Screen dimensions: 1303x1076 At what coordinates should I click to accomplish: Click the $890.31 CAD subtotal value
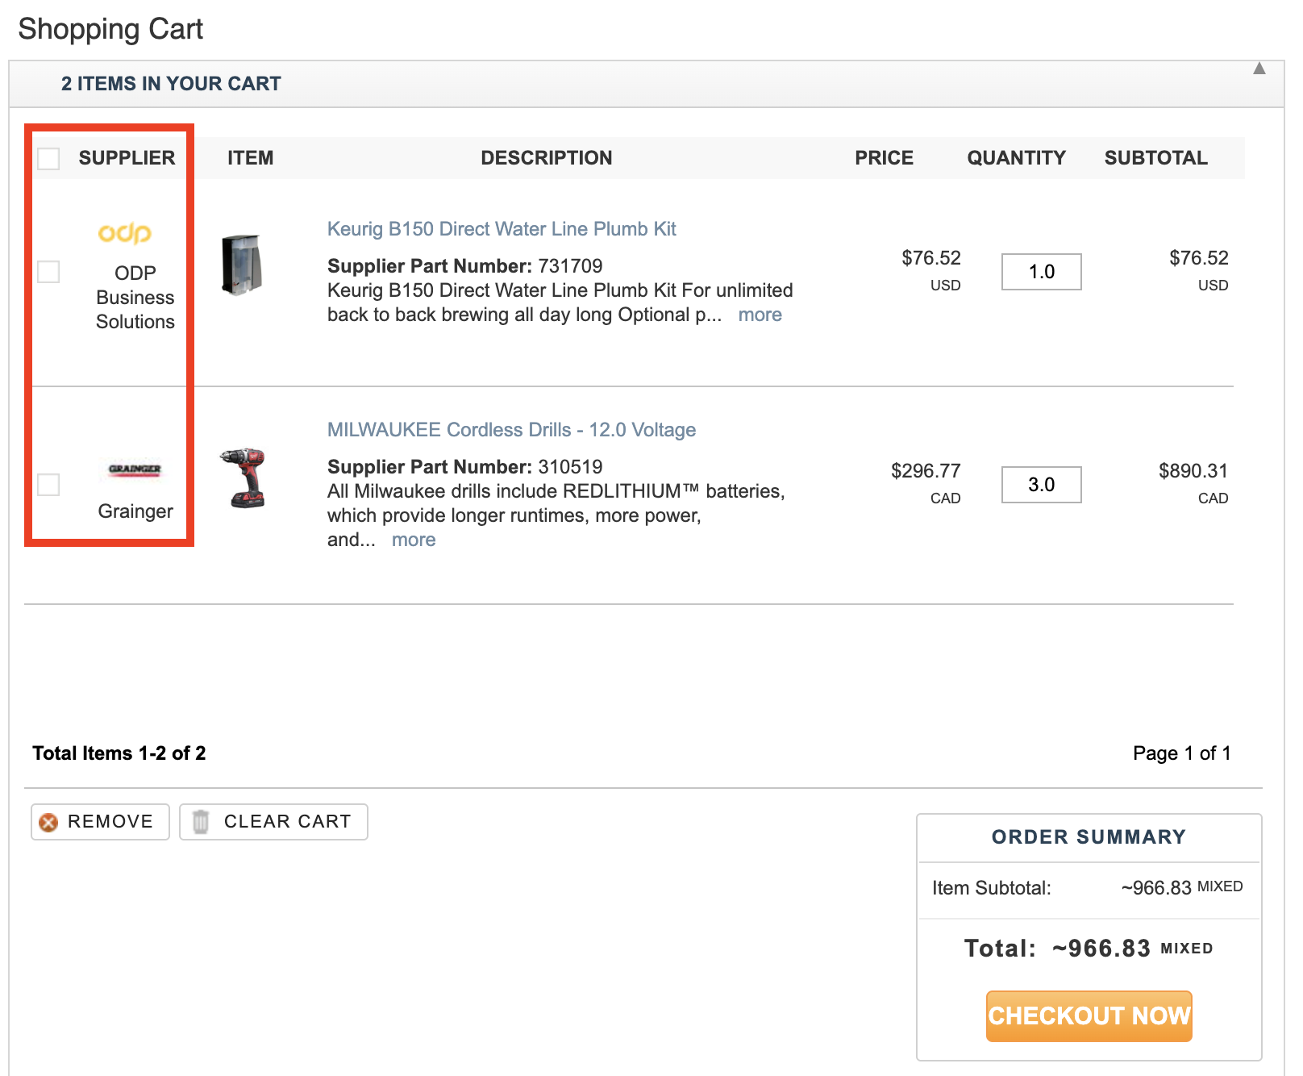click(1193, 482)
